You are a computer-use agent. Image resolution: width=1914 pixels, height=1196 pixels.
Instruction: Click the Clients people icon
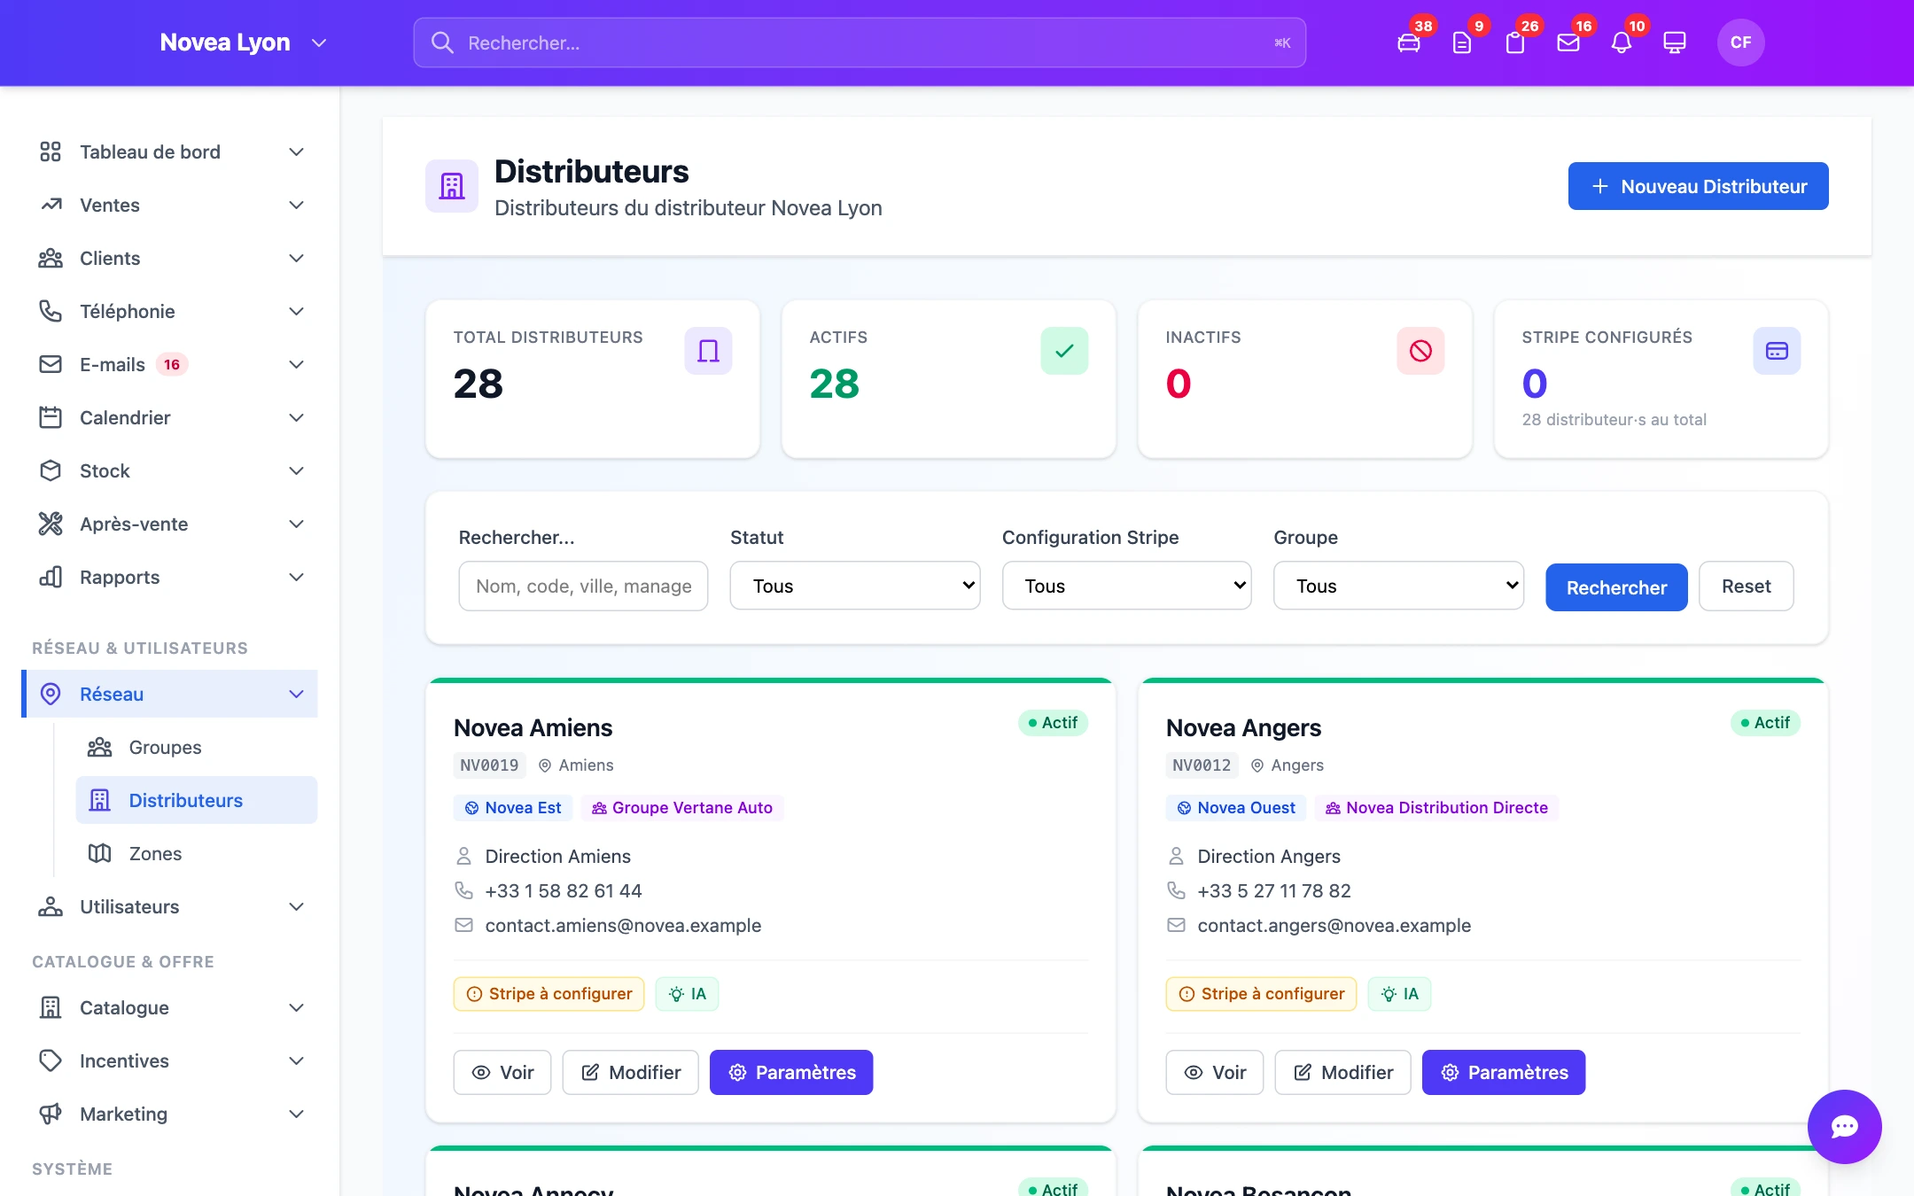point(51,258)
